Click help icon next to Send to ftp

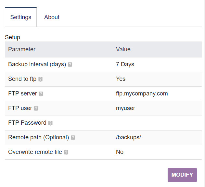coord(40,79)
